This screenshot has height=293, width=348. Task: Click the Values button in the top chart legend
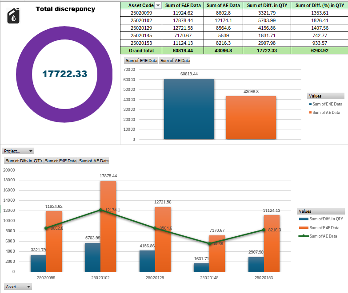pyautogui.click(x=326, y=96)
